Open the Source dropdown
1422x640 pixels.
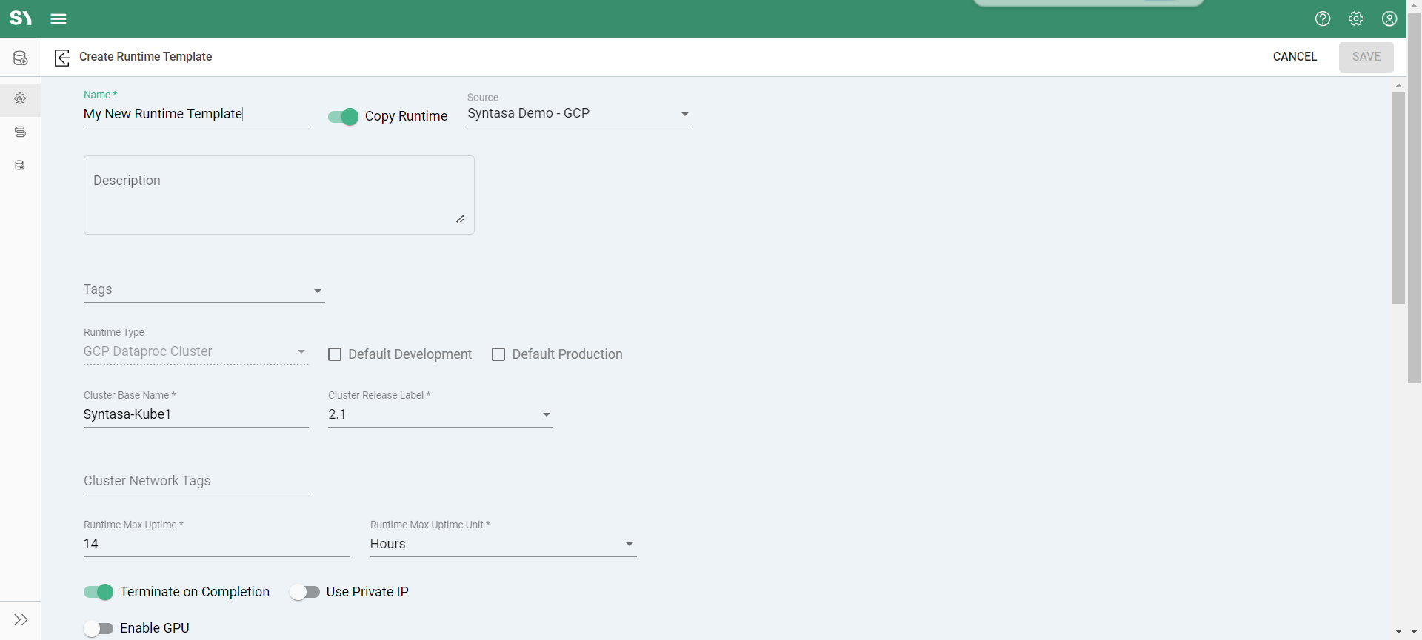coord(579,114)
